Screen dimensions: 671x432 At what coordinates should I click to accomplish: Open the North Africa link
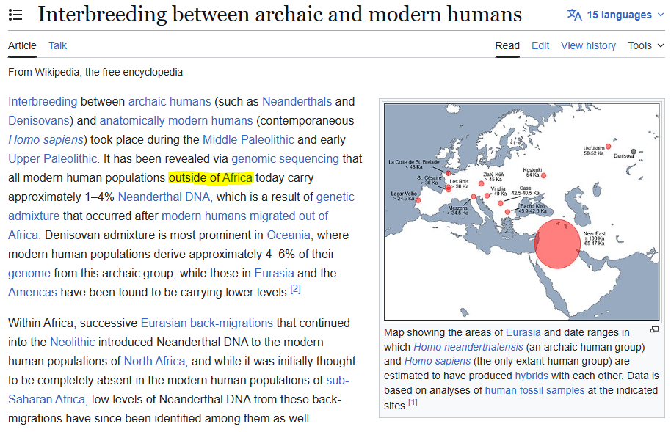154,362
